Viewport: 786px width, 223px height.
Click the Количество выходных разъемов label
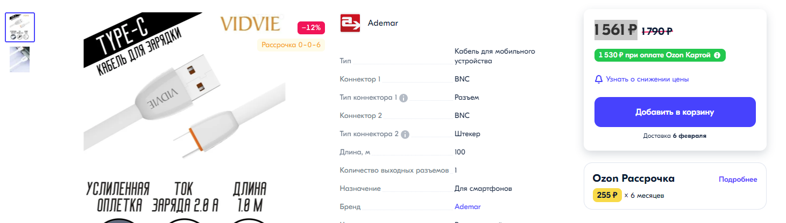394,170
